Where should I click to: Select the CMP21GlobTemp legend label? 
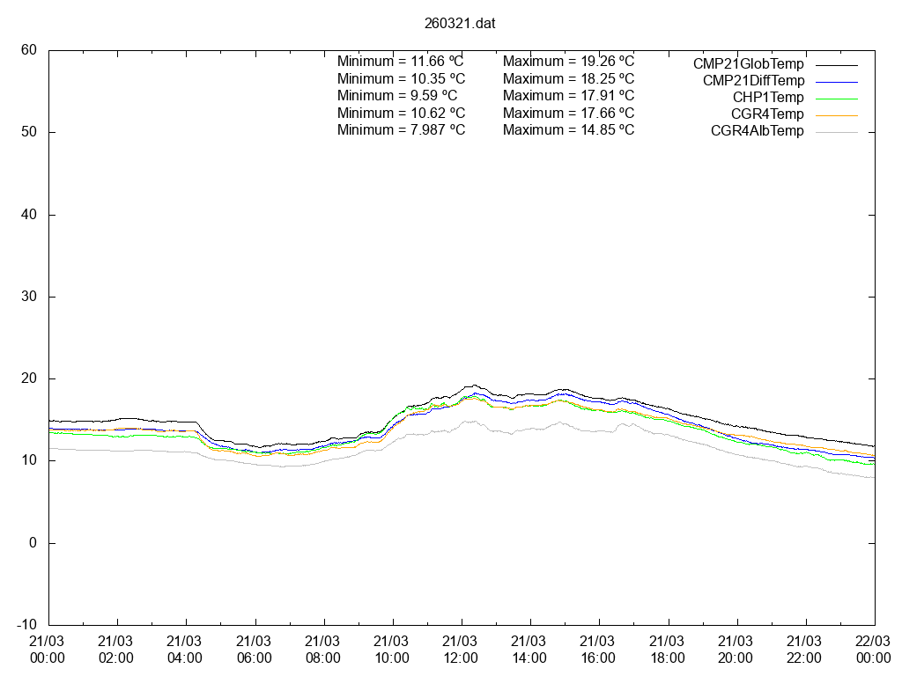tap(748, 64)
